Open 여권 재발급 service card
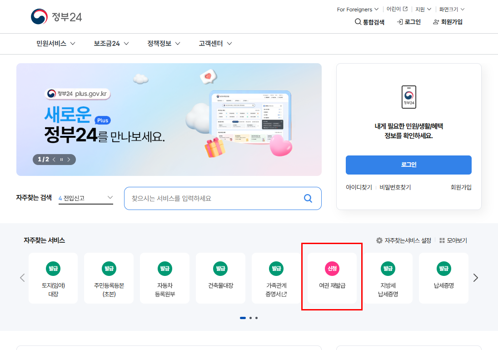 [x=332, y=278]
